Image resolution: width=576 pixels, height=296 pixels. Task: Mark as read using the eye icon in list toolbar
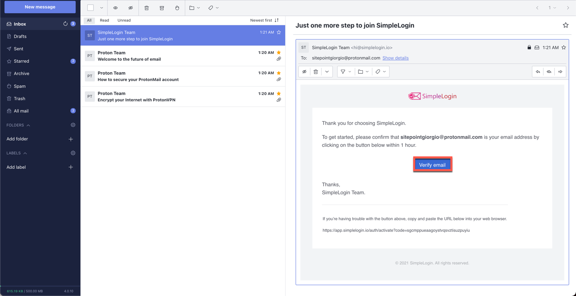(115, 8)
